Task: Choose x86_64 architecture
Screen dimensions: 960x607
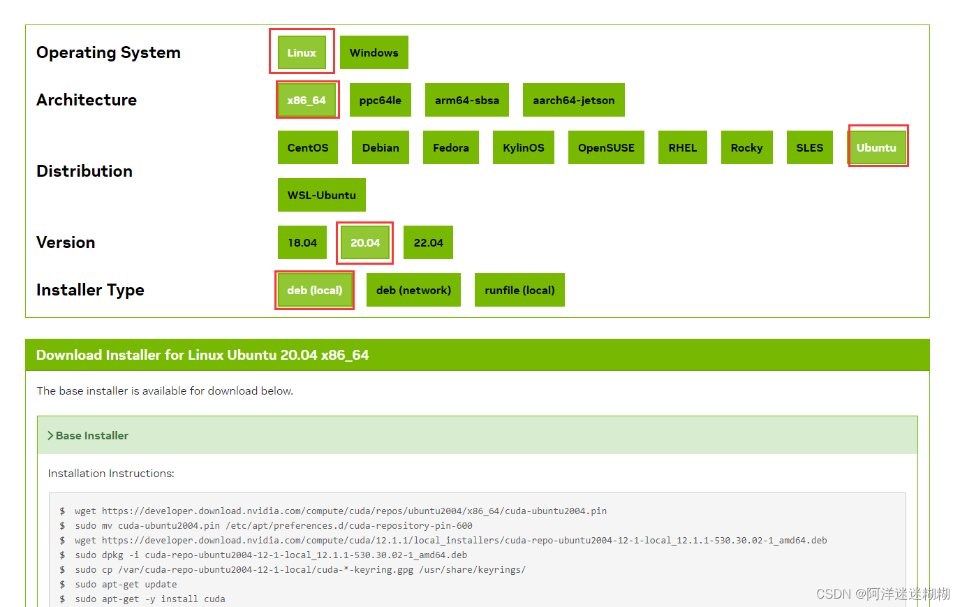Action: 307,100
